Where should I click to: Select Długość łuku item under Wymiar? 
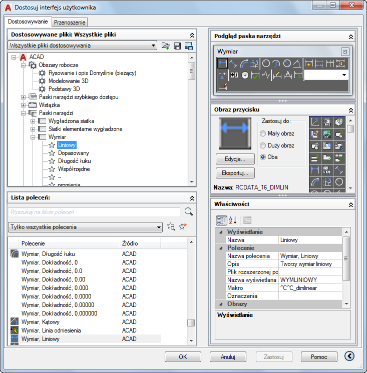tap(74, 161)
